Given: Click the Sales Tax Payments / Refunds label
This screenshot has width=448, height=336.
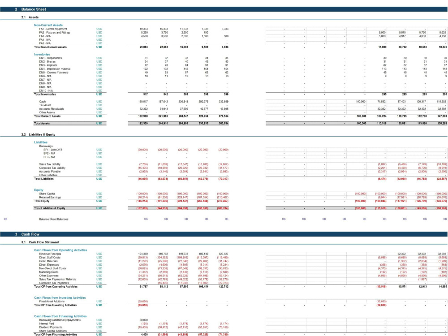Looking at the screenshot, I should [x=58, y=280].
